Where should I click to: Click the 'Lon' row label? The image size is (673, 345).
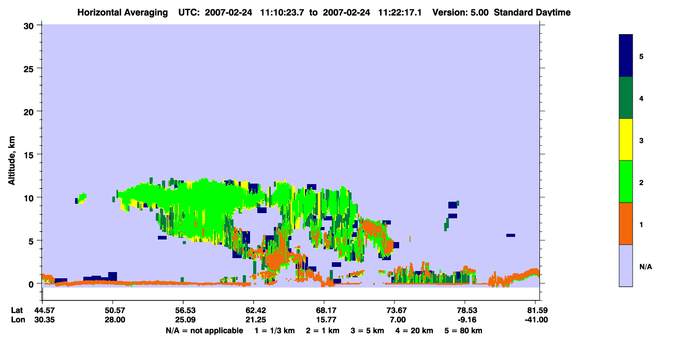[18, 320]
